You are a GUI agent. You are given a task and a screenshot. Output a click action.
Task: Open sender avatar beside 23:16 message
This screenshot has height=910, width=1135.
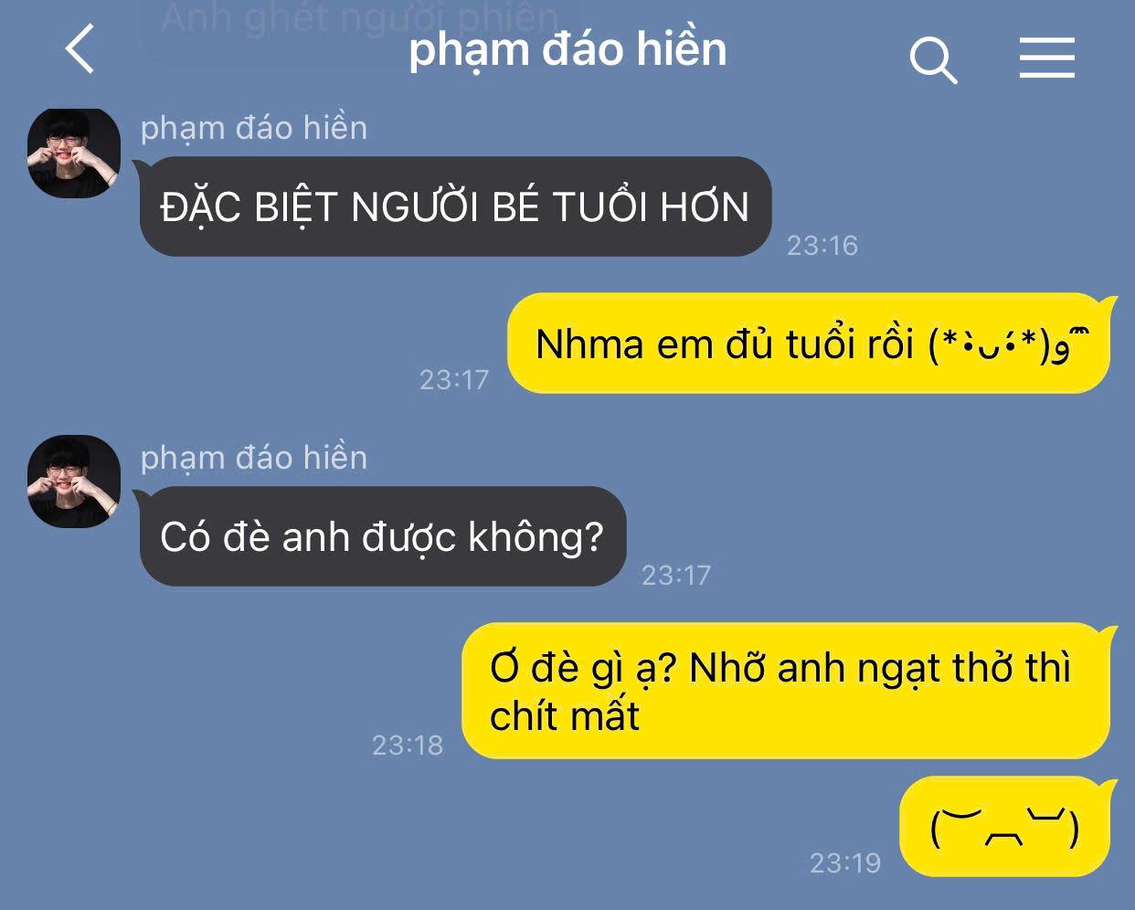74,153
